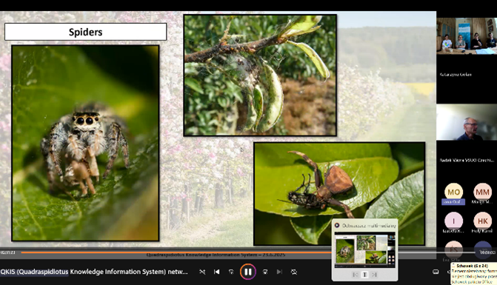Skip backward using the rewind icon
497x285 pixels.
tap(231, 272)
